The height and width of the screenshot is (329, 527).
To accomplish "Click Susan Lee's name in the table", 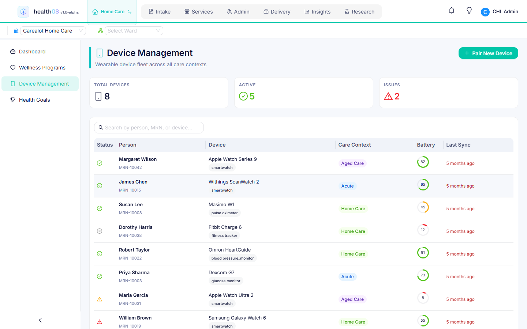I will [x=131, y=205].
